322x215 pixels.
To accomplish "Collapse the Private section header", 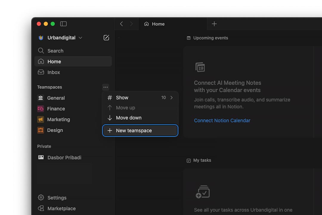I will 44,146.
